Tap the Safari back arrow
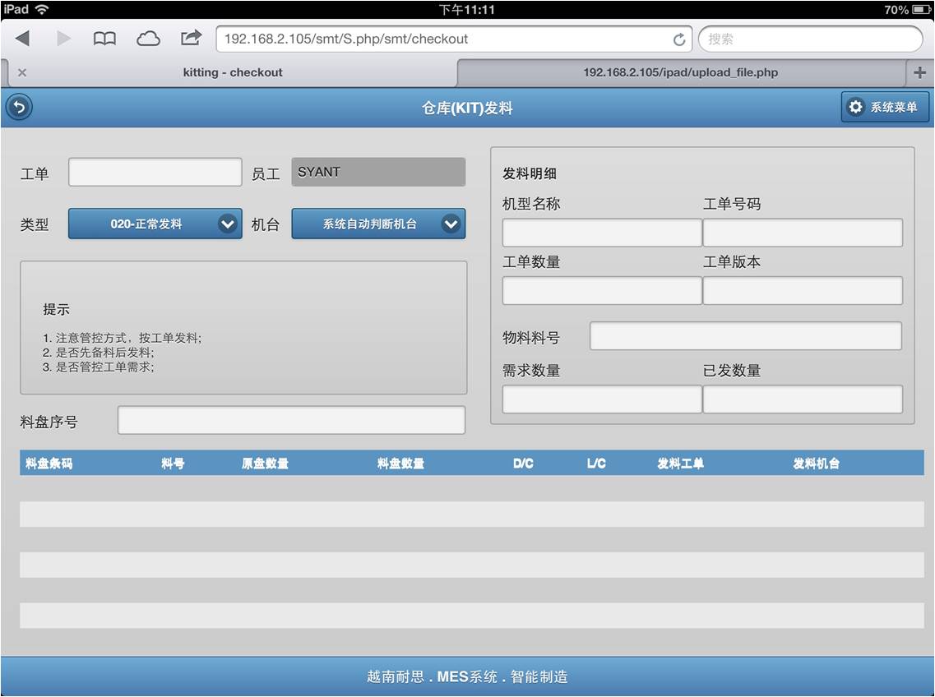Screen dimensions: 935x697 22,39
